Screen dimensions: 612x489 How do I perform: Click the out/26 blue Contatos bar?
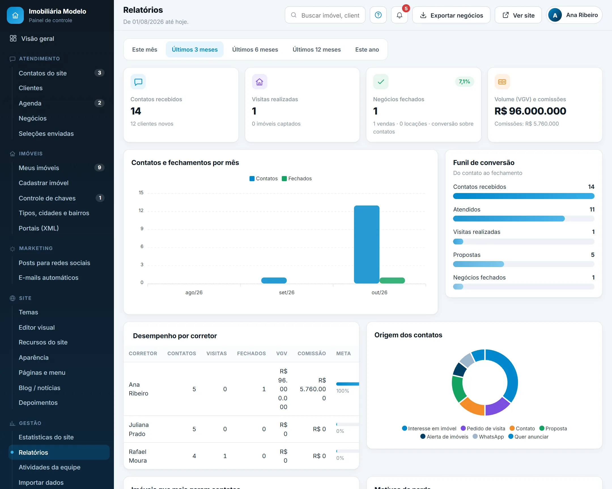(x=366, y=244)
